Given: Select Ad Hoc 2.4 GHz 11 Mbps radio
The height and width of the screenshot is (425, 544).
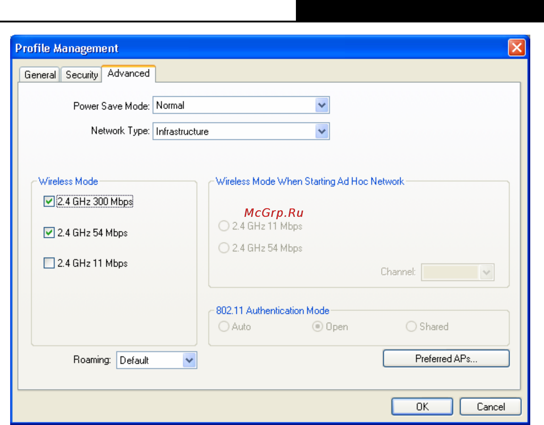Looking at the screenshot, I should point(224,226).
